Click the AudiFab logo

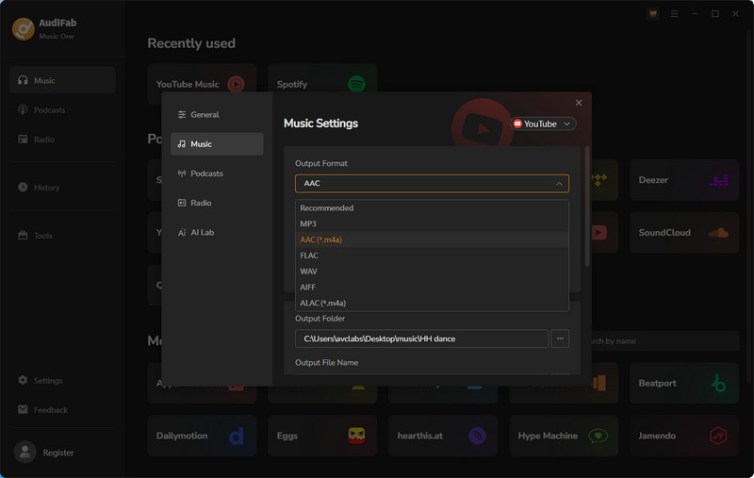click(23, 29)
